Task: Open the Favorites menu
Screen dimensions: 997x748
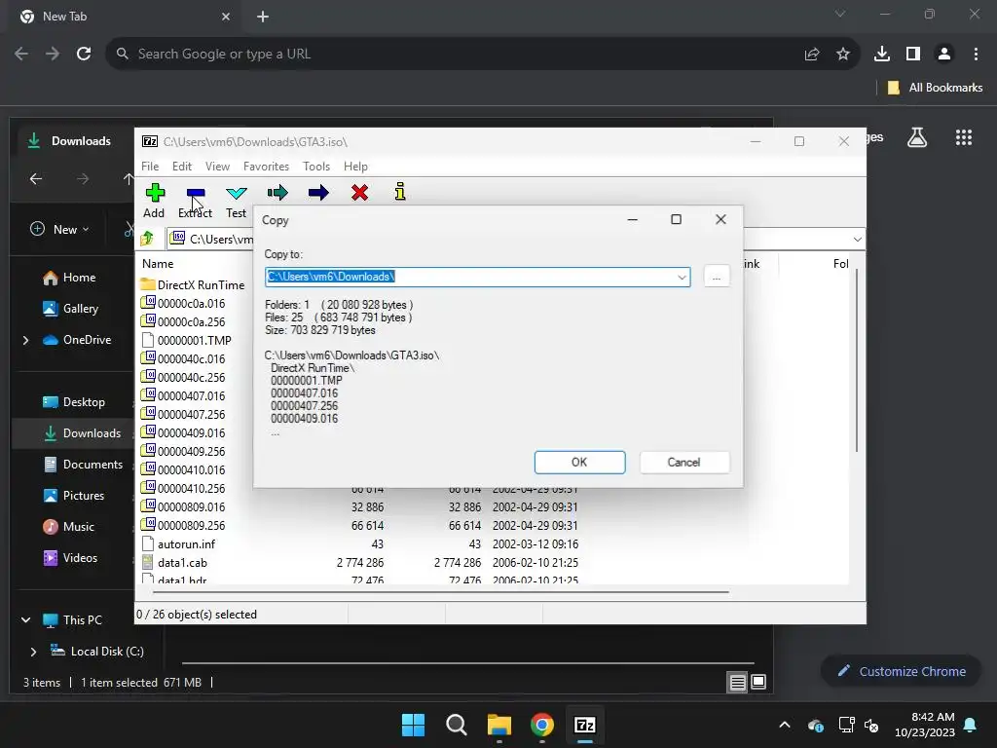Action: [266, 166]
